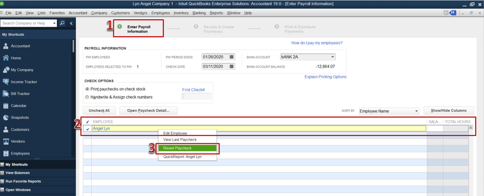484x196 pixels.
Task: Open the Employees menu
Action: pyautogui.click(x=160, y=13)
